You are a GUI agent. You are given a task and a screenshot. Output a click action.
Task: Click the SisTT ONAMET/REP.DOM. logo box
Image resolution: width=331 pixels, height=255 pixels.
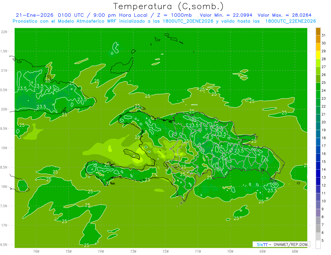[281, 244]
